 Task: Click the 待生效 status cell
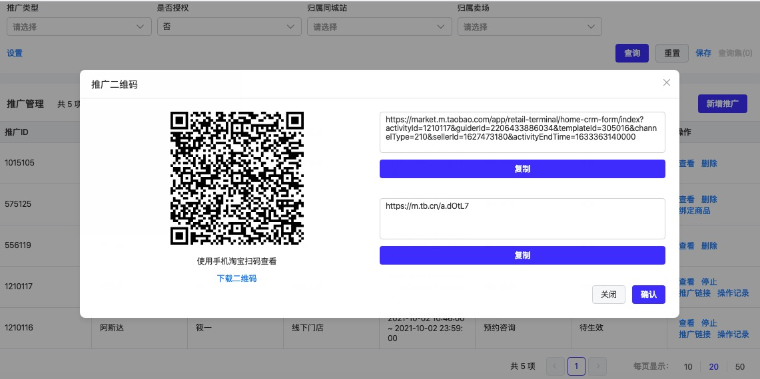(591, 328)
